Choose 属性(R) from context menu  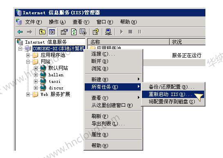pos(113,134)
